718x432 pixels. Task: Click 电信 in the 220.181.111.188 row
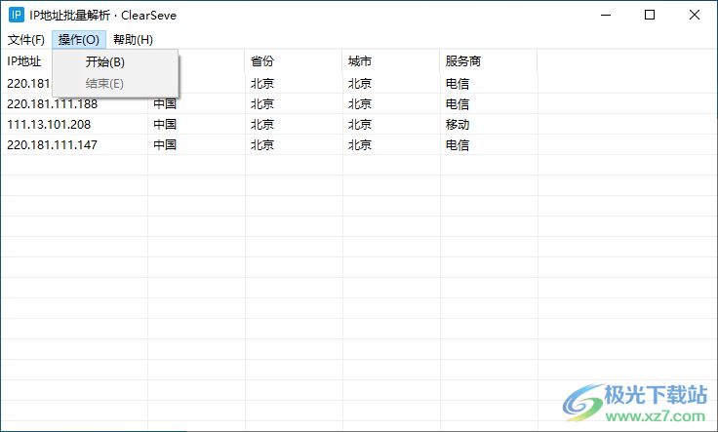click(458, 104)
